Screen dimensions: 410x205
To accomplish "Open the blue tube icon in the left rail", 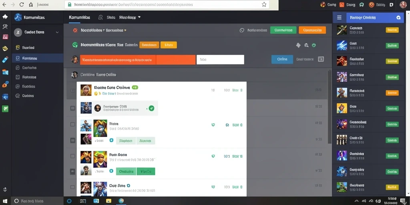I will (x=5, y=60).
